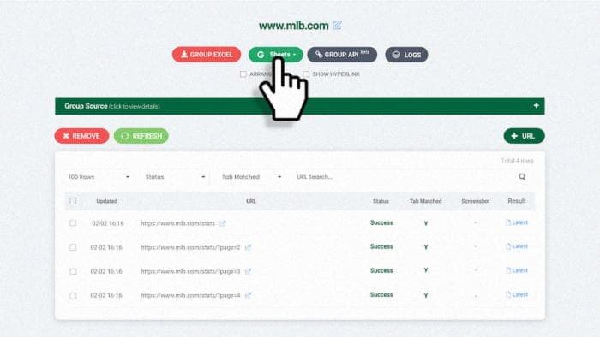Toggle the ARRANGE checkbox
This screenshot has width=600, height=337.
click(x=243, y=74)
